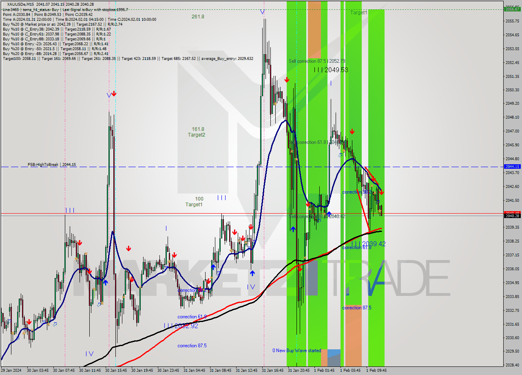Image resolution: width=522 pixels, height=375 pixels.
Task: Click the 2053.55 price axis value
Action: [512, 49]
